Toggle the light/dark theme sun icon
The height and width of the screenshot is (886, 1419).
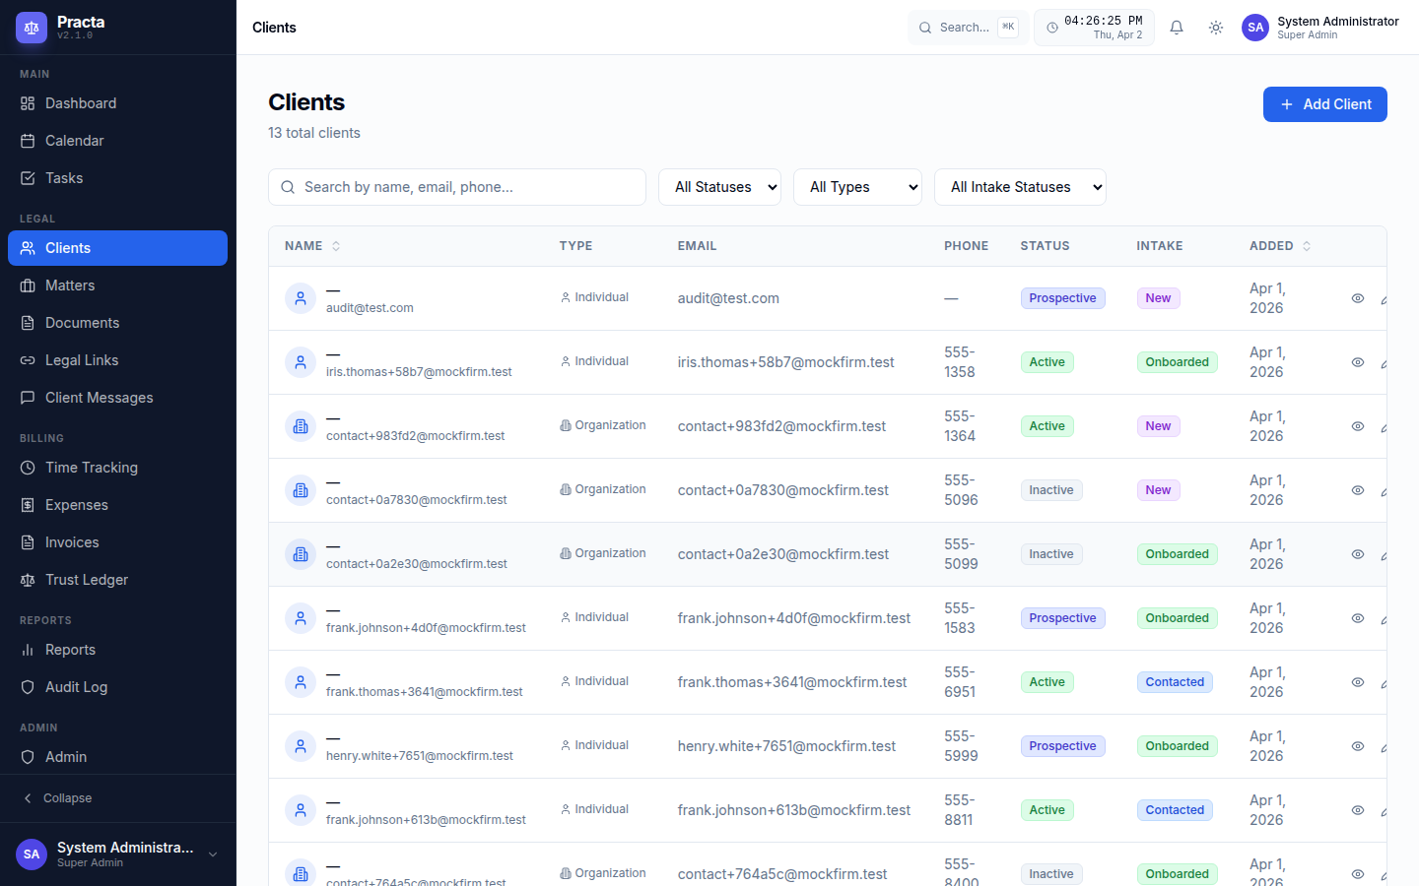pos(1216,28)
